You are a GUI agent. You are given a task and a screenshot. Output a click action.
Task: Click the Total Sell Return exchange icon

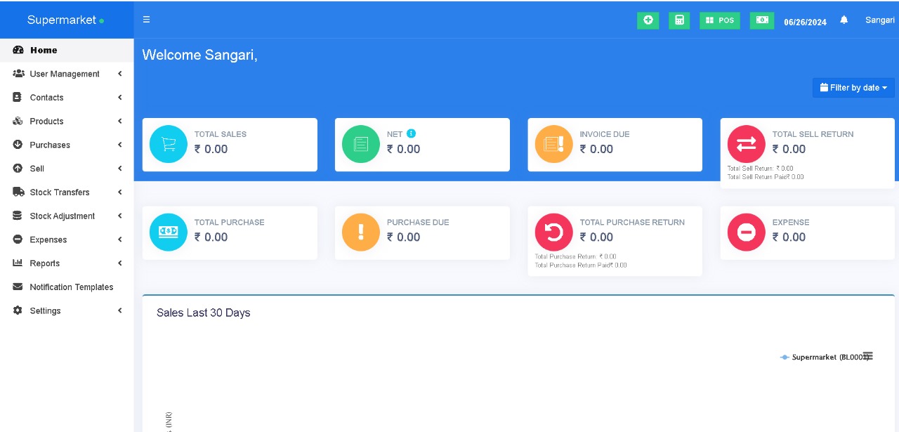747,144
